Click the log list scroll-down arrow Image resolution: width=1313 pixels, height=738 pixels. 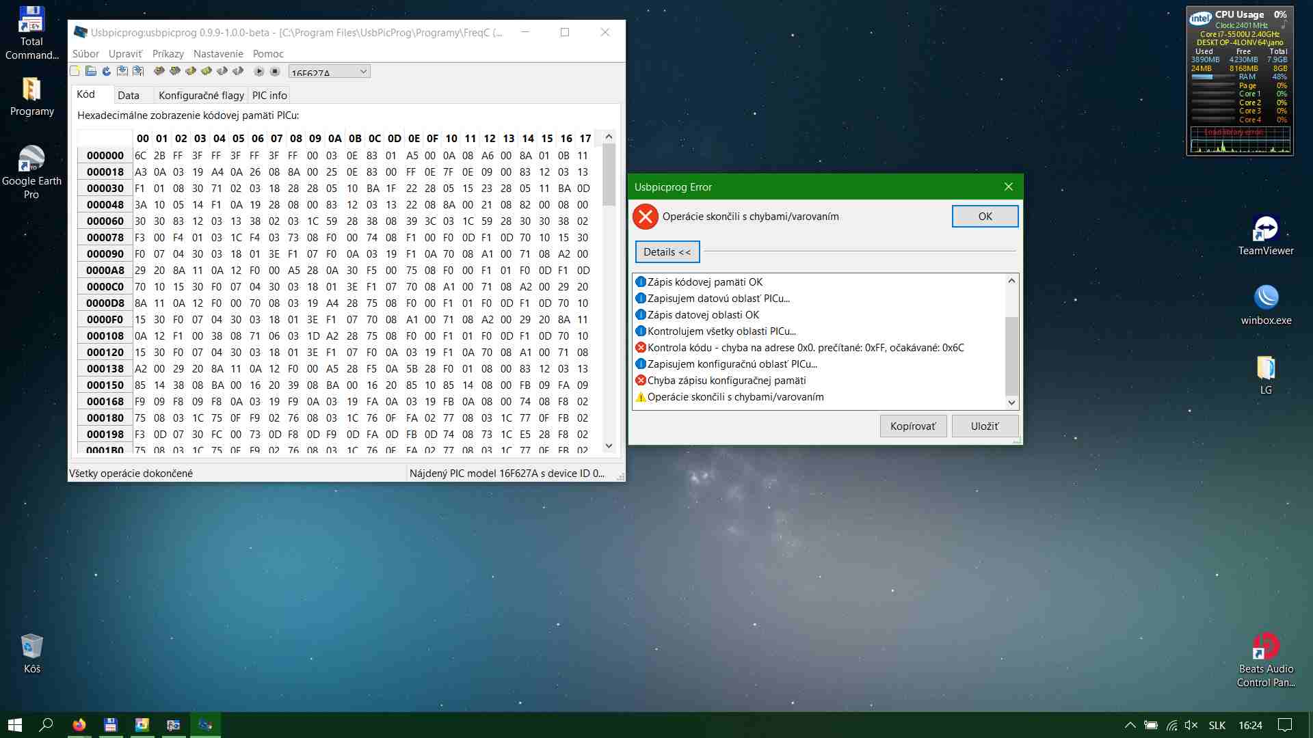(1012, 402)
